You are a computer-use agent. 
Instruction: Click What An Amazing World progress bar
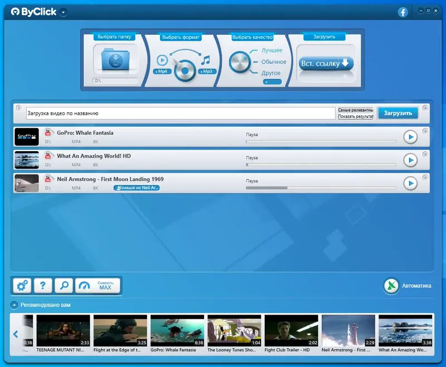point(321,165)
